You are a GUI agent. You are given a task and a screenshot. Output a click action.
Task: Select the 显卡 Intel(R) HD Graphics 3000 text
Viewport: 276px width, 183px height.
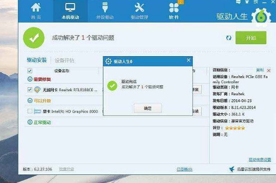click(70, 111)
